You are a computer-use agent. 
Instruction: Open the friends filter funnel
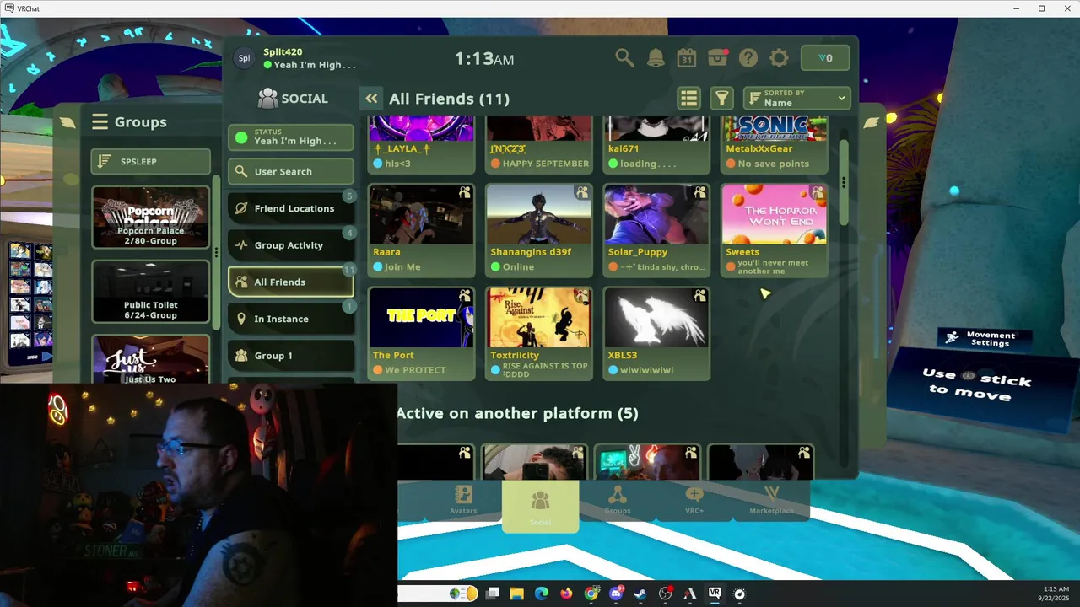[x=721, y=99]
